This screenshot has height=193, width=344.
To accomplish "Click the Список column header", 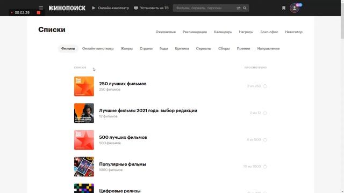I will pos(80,68).
